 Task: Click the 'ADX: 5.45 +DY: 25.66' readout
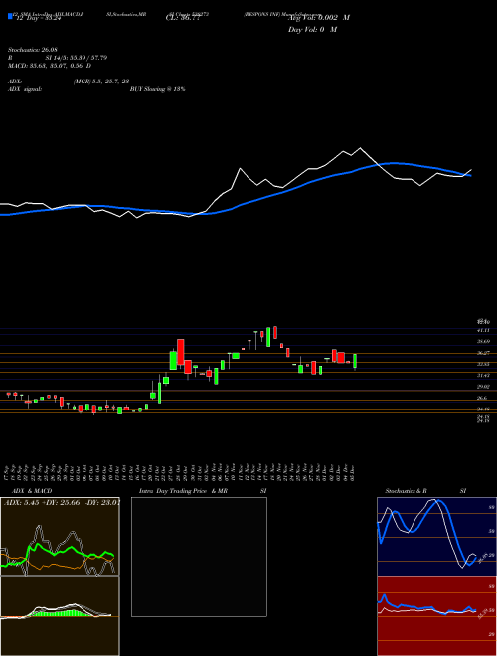point(44,502)
